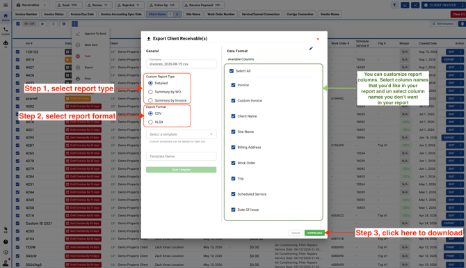Open the chart analytics icon button
The image size is (466, 268).
click(405, 5)
